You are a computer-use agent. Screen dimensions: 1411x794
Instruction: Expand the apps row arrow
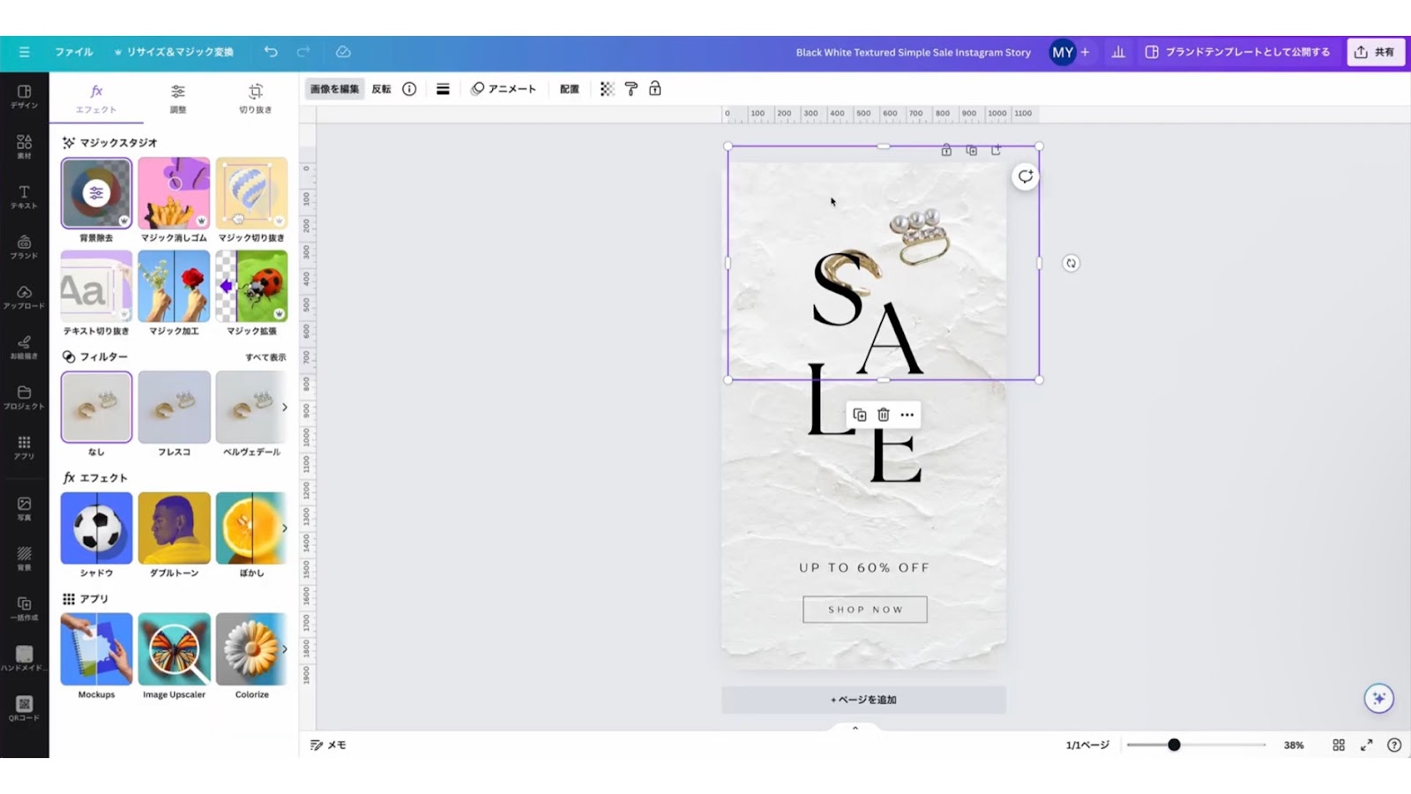pyautogui.click(x=284, y=648)
